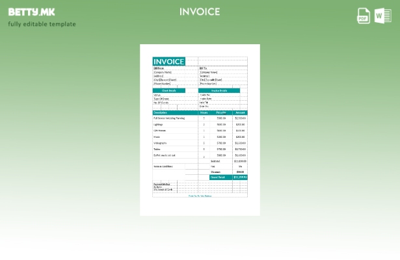Click the BETTY.MK logo
Viewport: 400px width, 260px height.
[x=31, y=12]
